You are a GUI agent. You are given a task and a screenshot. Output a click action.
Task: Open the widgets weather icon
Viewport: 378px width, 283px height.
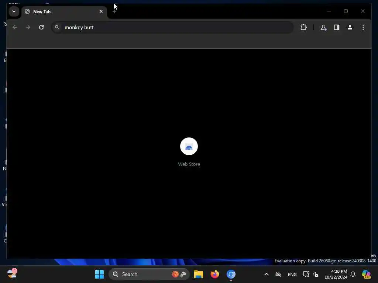(12, 274)
